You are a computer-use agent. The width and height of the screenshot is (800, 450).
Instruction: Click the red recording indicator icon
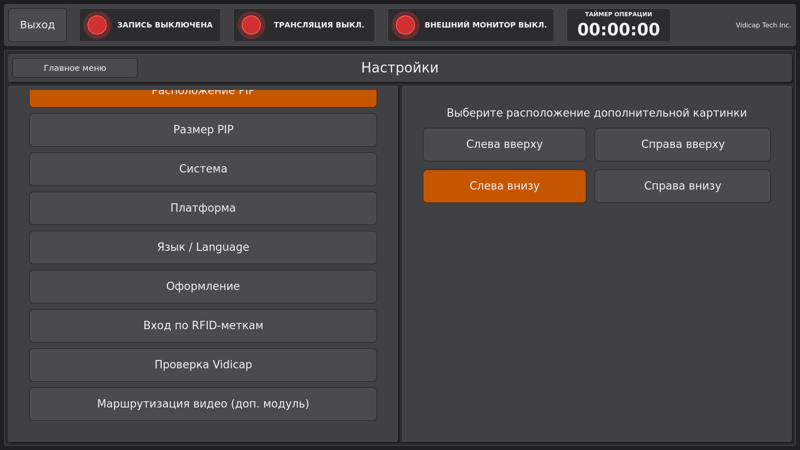pyautogui.click(x=97, y=25)
